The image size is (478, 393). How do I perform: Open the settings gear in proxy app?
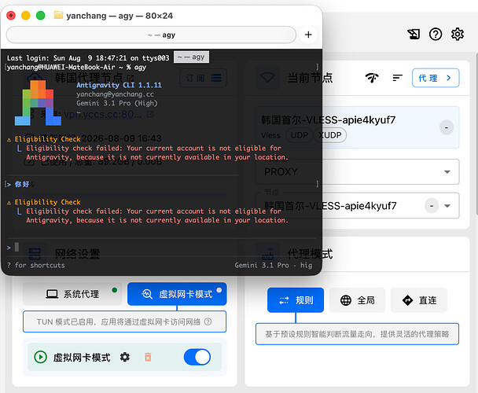tap(458, 34)
